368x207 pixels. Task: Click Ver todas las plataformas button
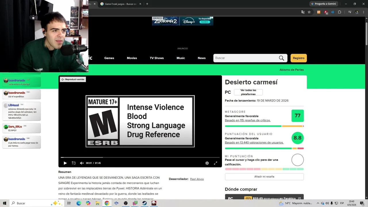pyautogui.click(x=248, y=92)
